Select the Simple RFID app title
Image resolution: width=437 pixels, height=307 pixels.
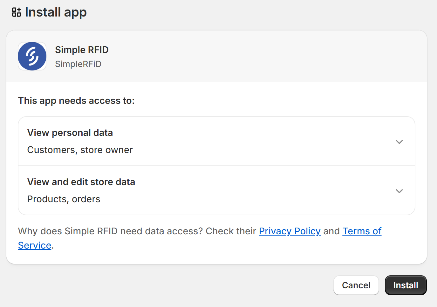[82, 50]
